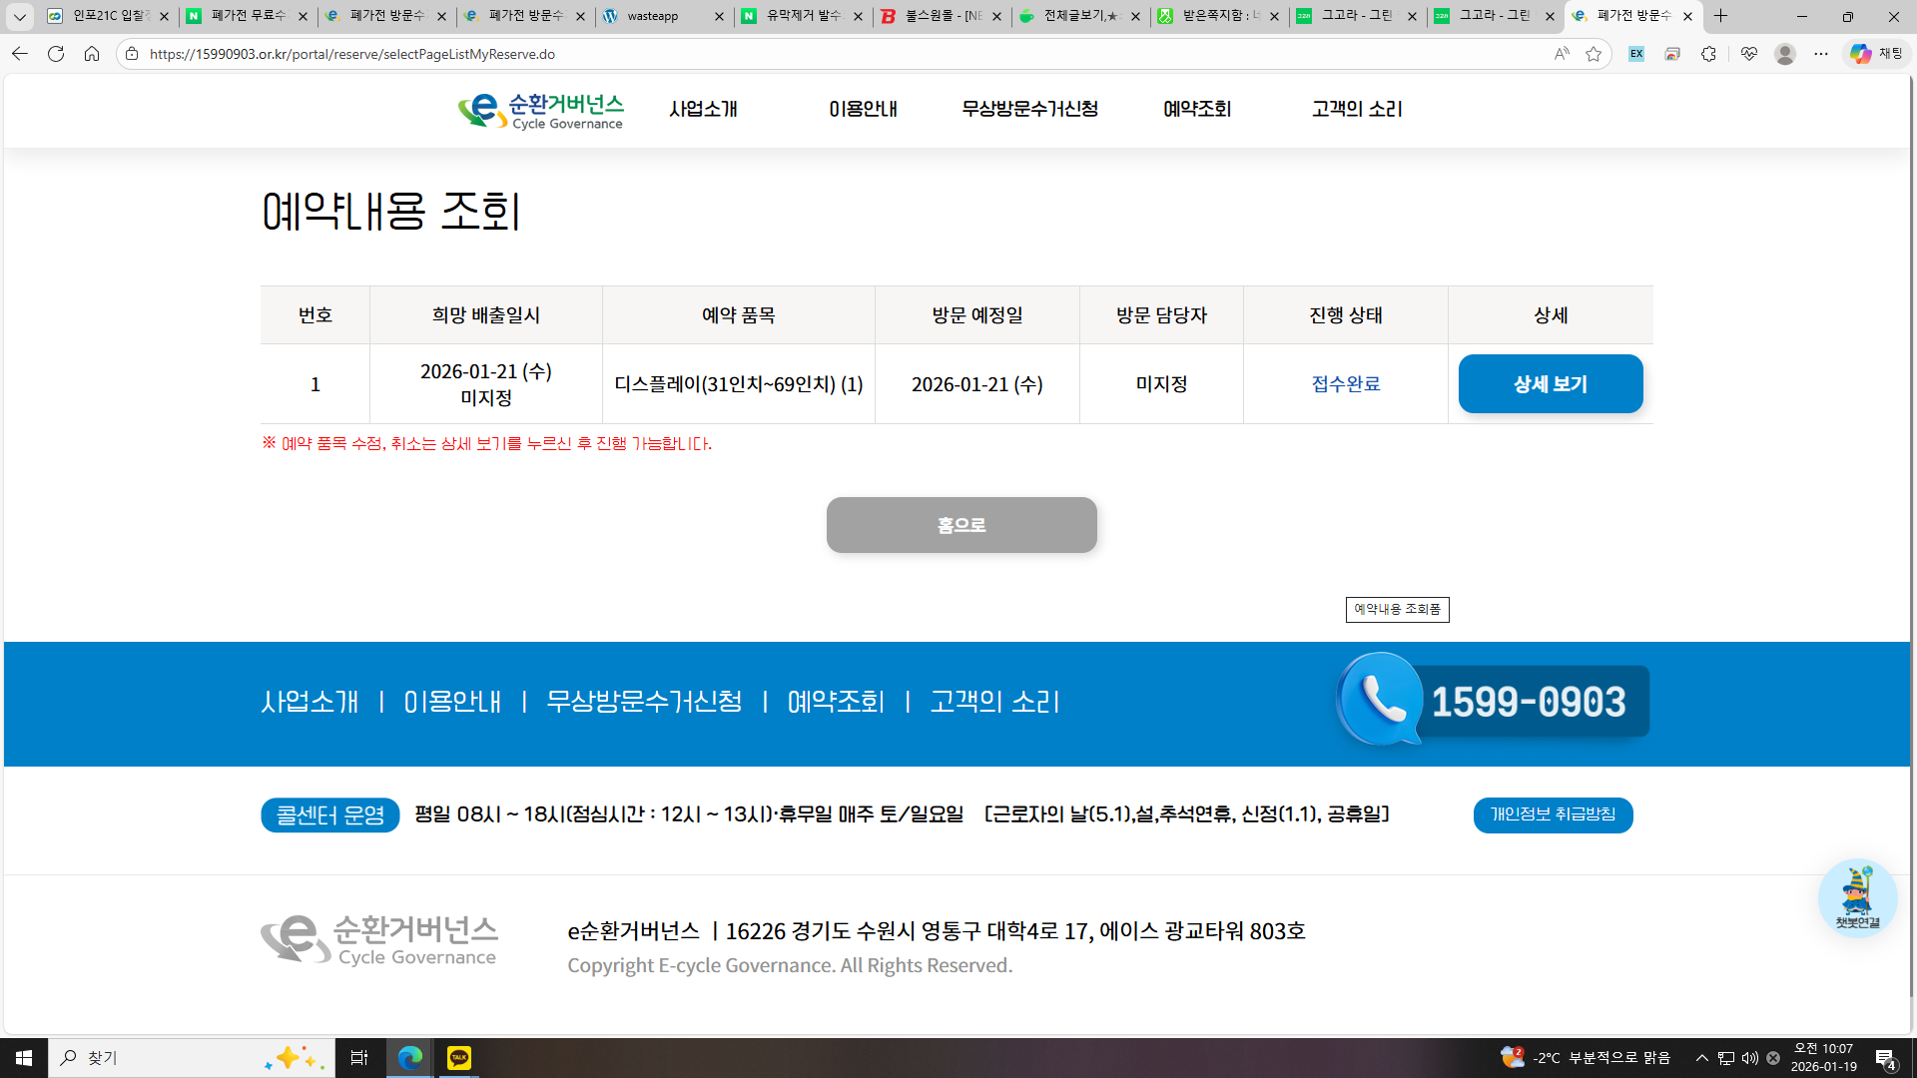
Task: Open KakaoTalk from the taskbar
Action: tap(459, 1057)
